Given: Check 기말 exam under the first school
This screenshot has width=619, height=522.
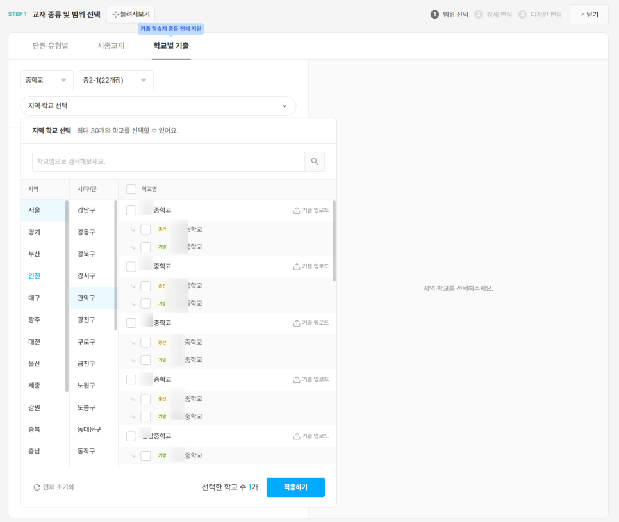Looking at the screenshot, I should point(145,247).
